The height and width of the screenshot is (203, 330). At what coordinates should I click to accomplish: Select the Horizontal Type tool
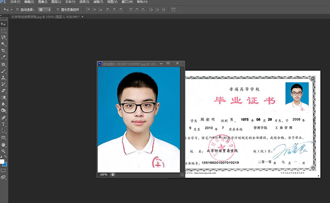[x=3, y=125]
